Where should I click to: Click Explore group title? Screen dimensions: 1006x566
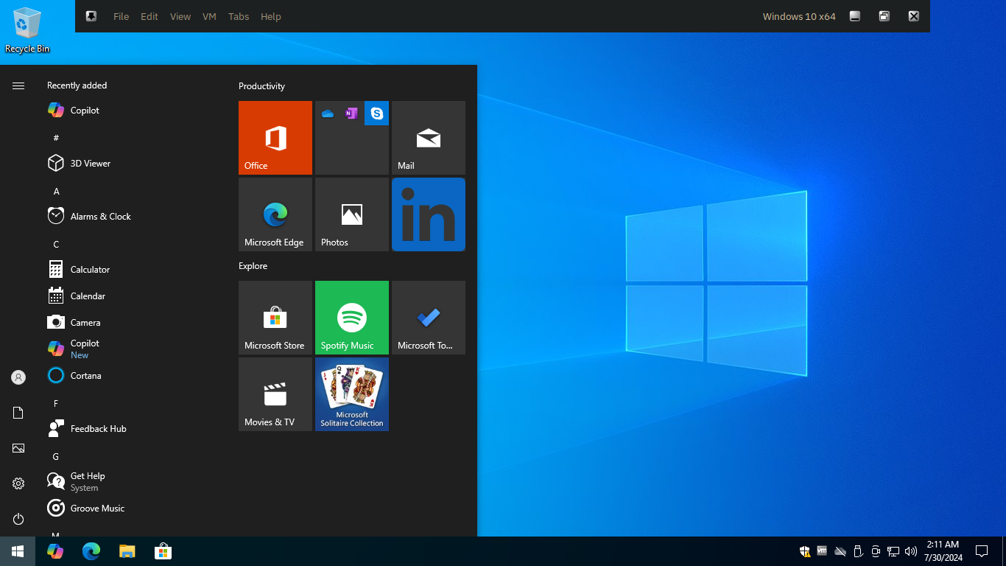pos(253,266)
